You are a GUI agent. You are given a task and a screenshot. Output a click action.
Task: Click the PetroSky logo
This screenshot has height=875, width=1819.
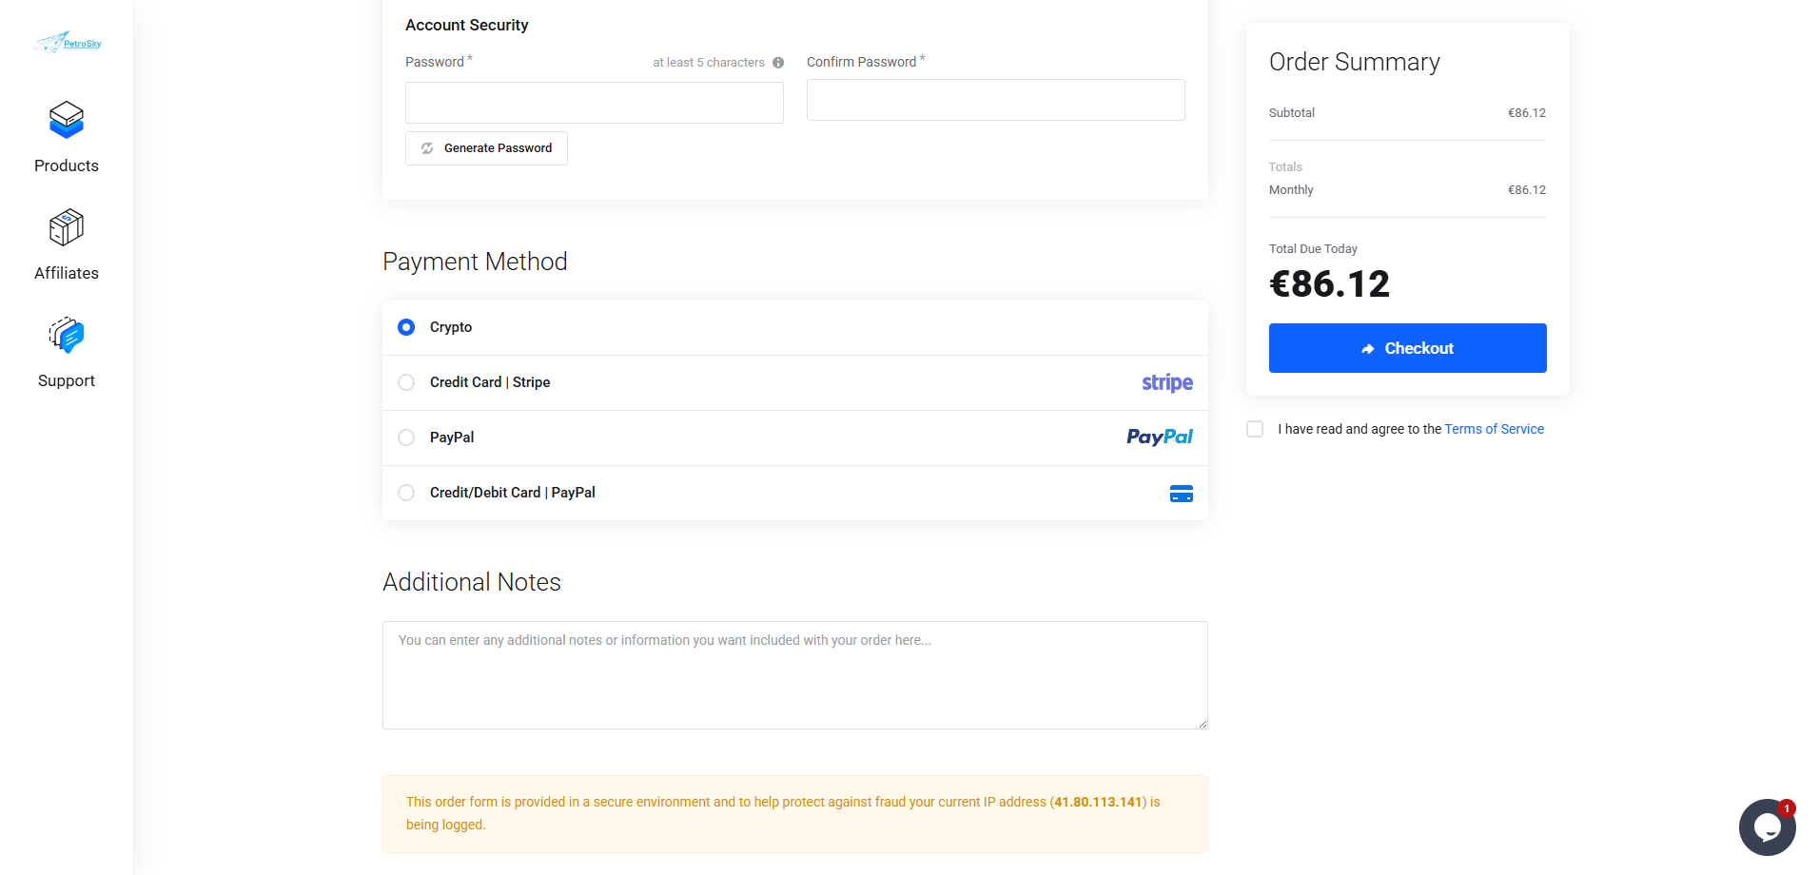point(68,43)
